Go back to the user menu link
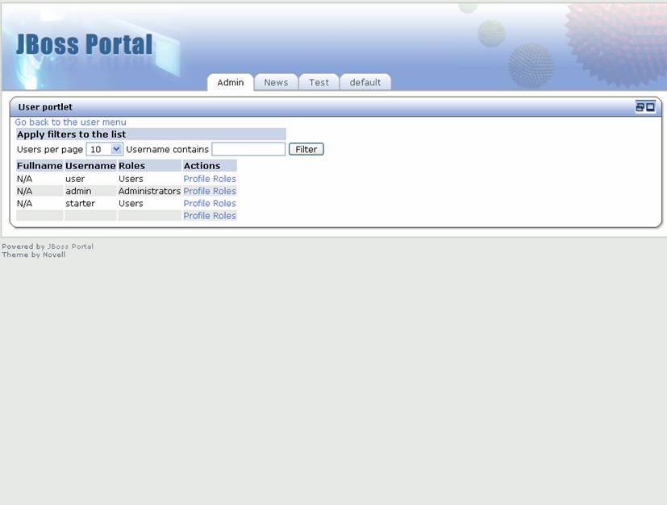Viewport: 667px width, 505px height. point(71,122)
